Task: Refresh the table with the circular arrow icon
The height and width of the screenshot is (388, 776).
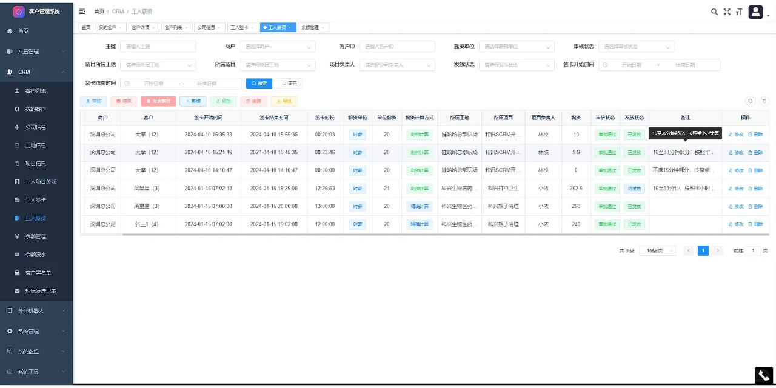Action: [764, 101]
